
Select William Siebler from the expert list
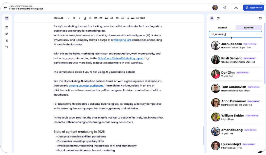[x=235, y=117]
